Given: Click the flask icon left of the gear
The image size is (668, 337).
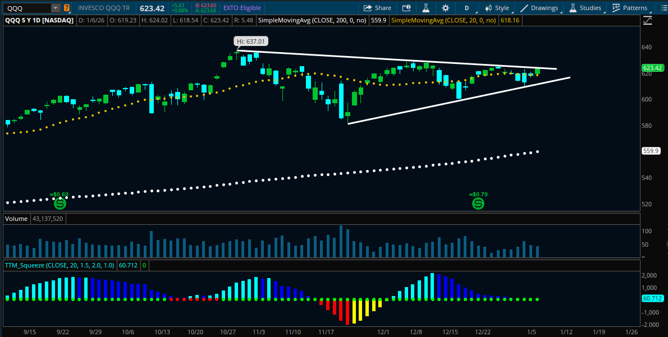Looking at the screenshot, I should [427, 8].
